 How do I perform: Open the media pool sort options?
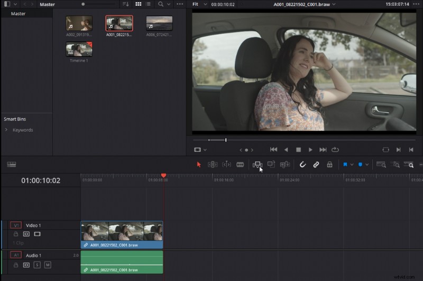(126, 4)
